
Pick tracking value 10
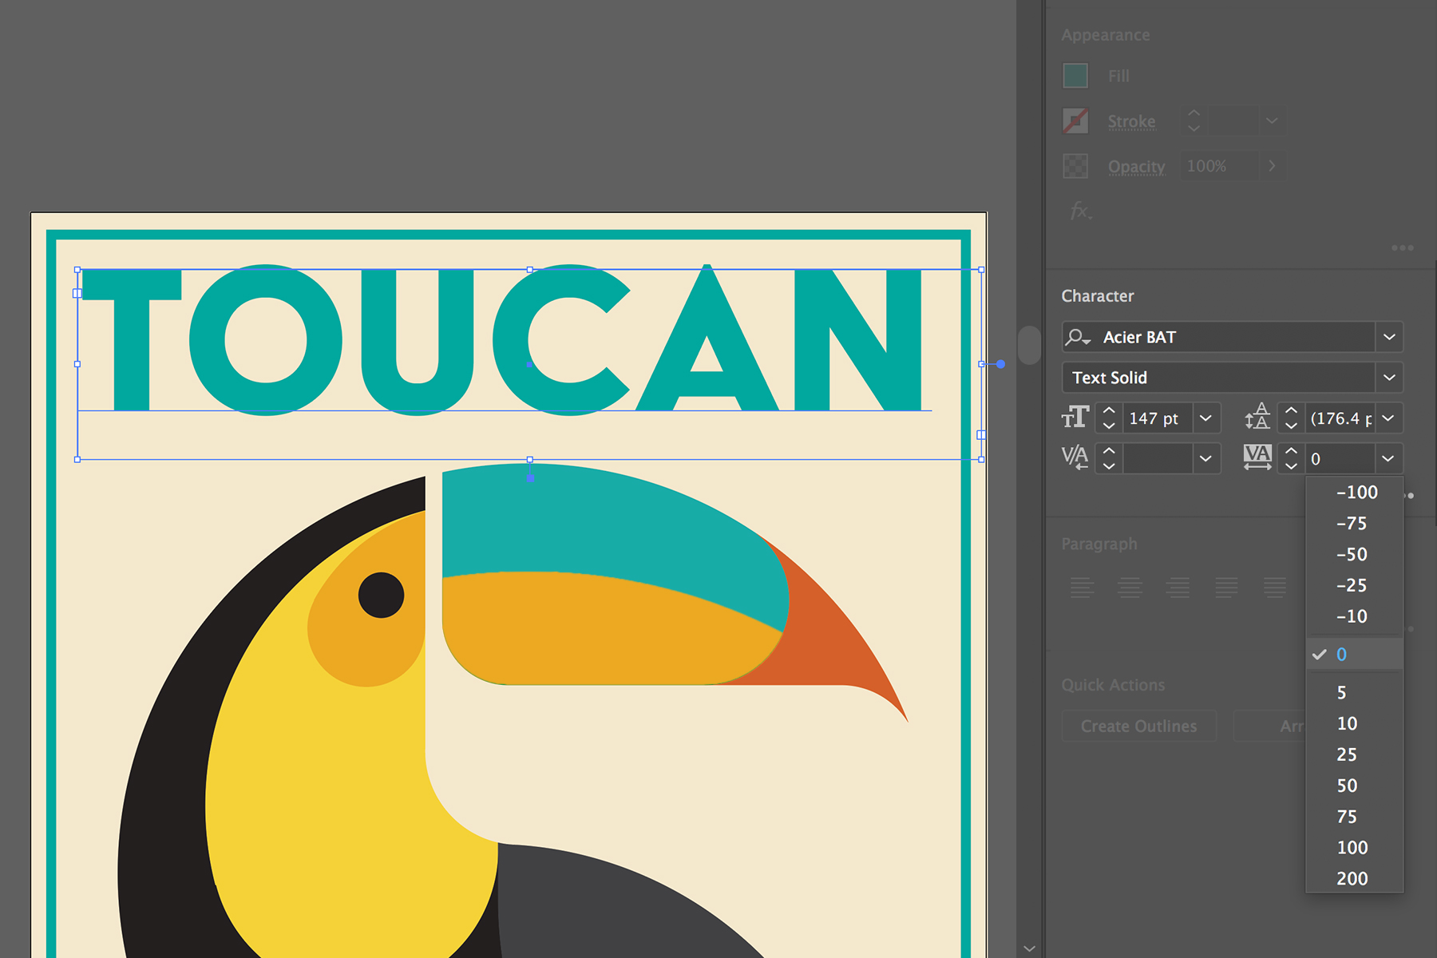click(1355, 724)
